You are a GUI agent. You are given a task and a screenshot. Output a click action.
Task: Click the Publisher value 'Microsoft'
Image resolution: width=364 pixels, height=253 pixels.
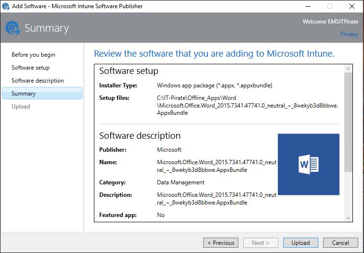pos(169,150)
